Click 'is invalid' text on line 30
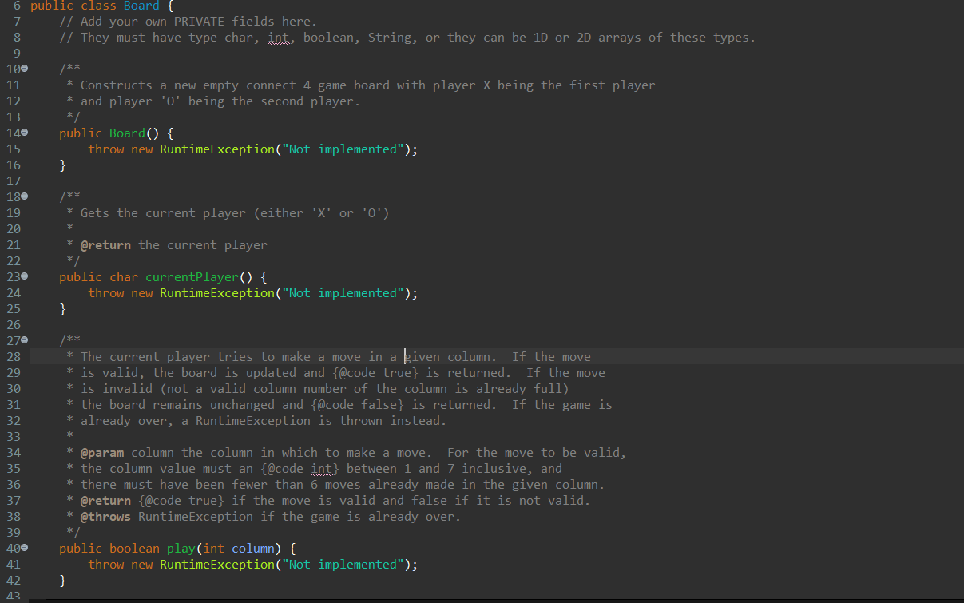This screenshot has height=603, width=964. [117, 389]
